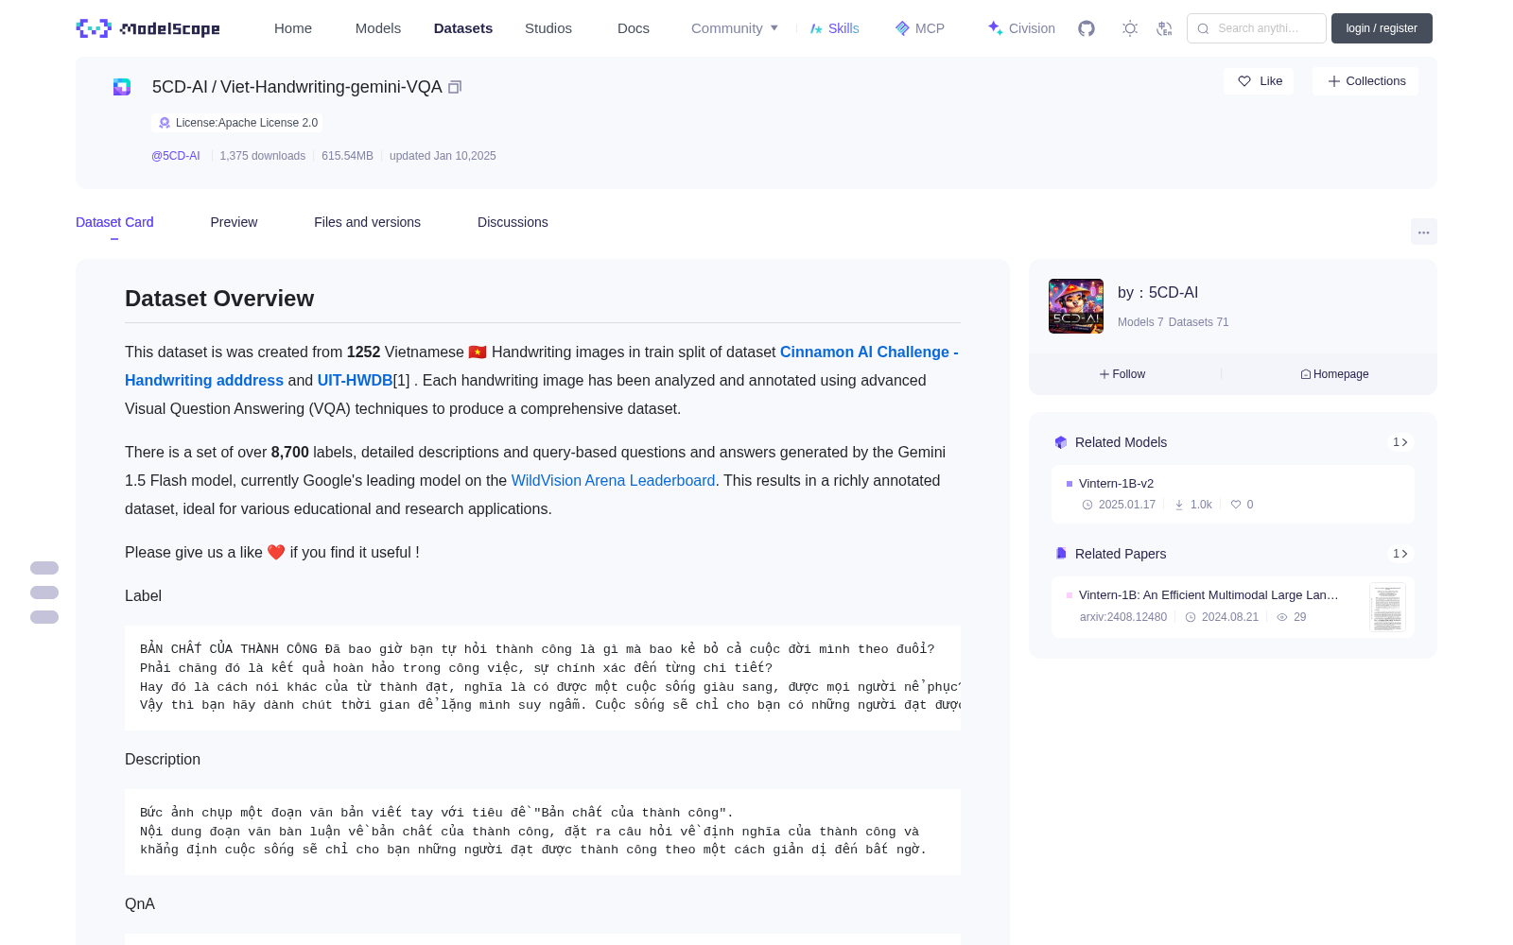Screen dimensions: 1513x945
Task: Click the paper views eye icon
Action: [1282, 617]
